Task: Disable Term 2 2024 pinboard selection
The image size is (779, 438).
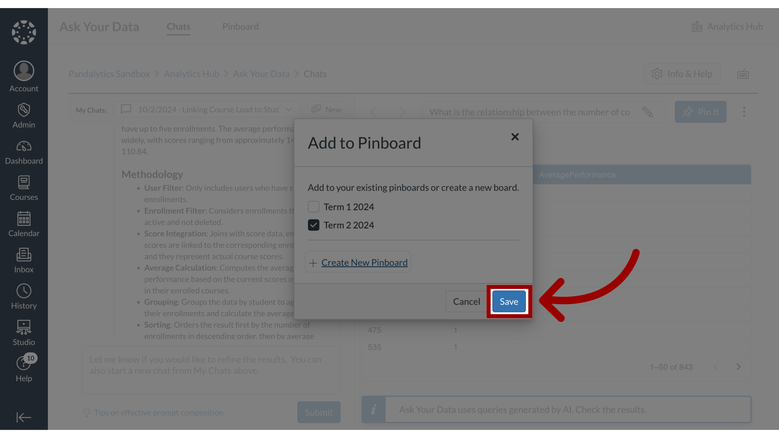Action: point(314,225)
